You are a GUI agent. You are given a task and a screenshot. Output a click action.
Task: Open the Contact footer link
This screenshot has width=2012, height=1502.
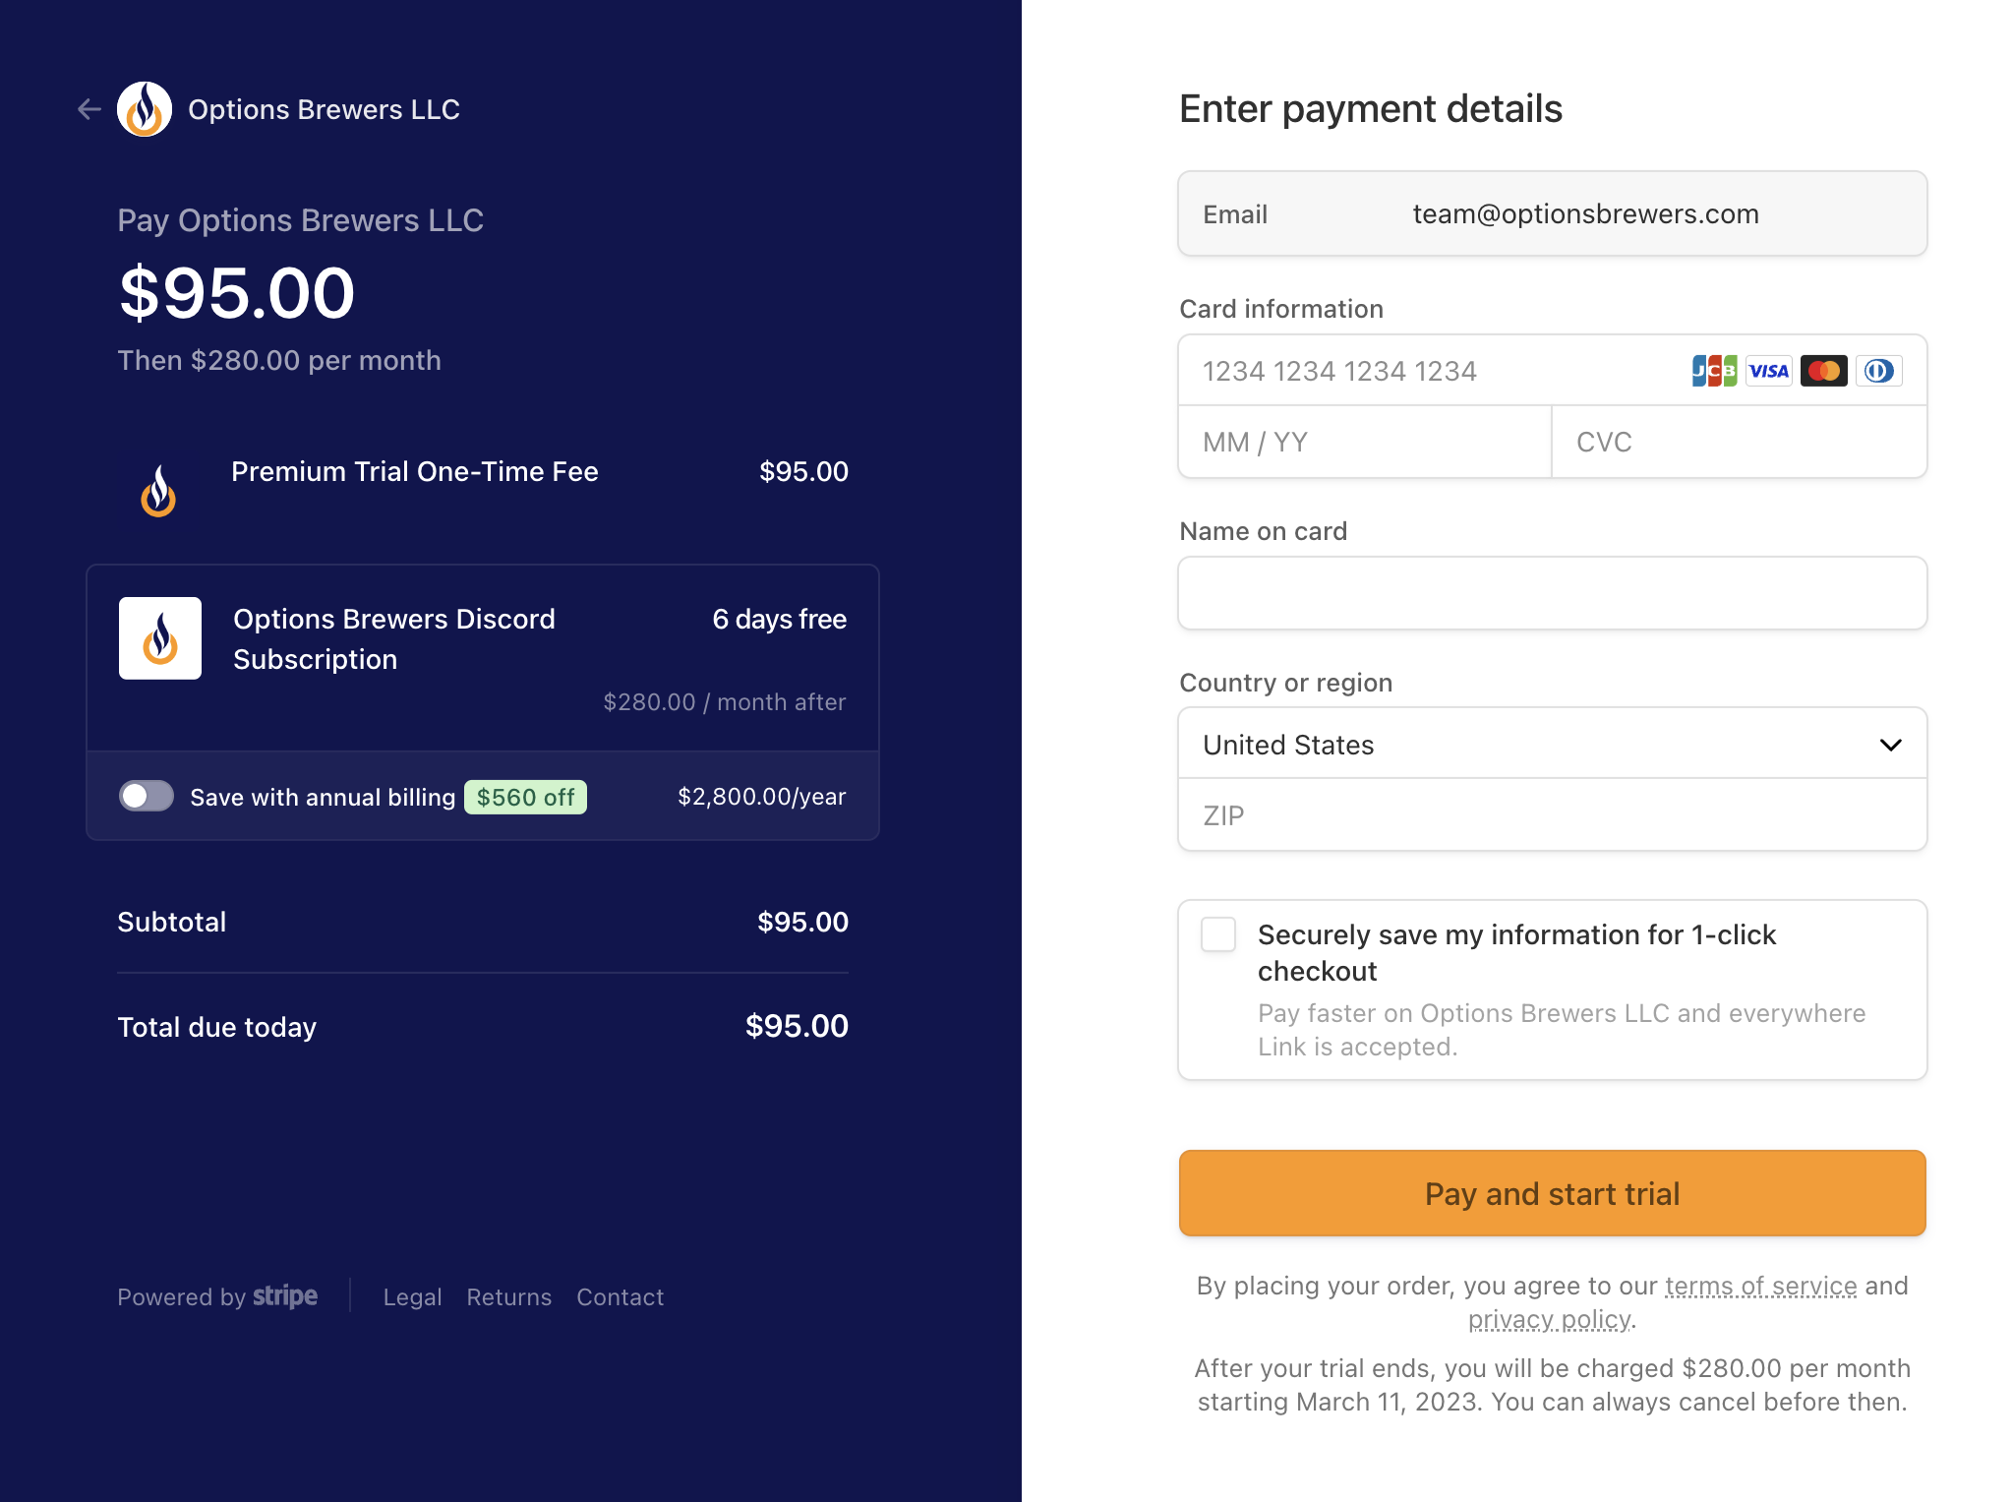(x=621, y=1297)
